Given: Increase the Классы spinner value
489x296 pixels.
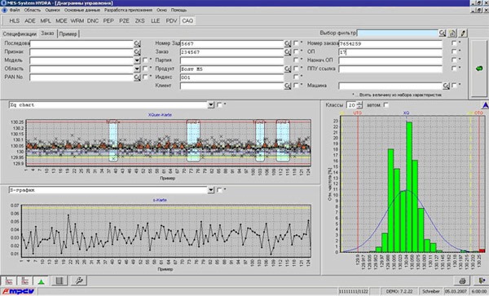Looking at the screenshot, I should (359, 104).
